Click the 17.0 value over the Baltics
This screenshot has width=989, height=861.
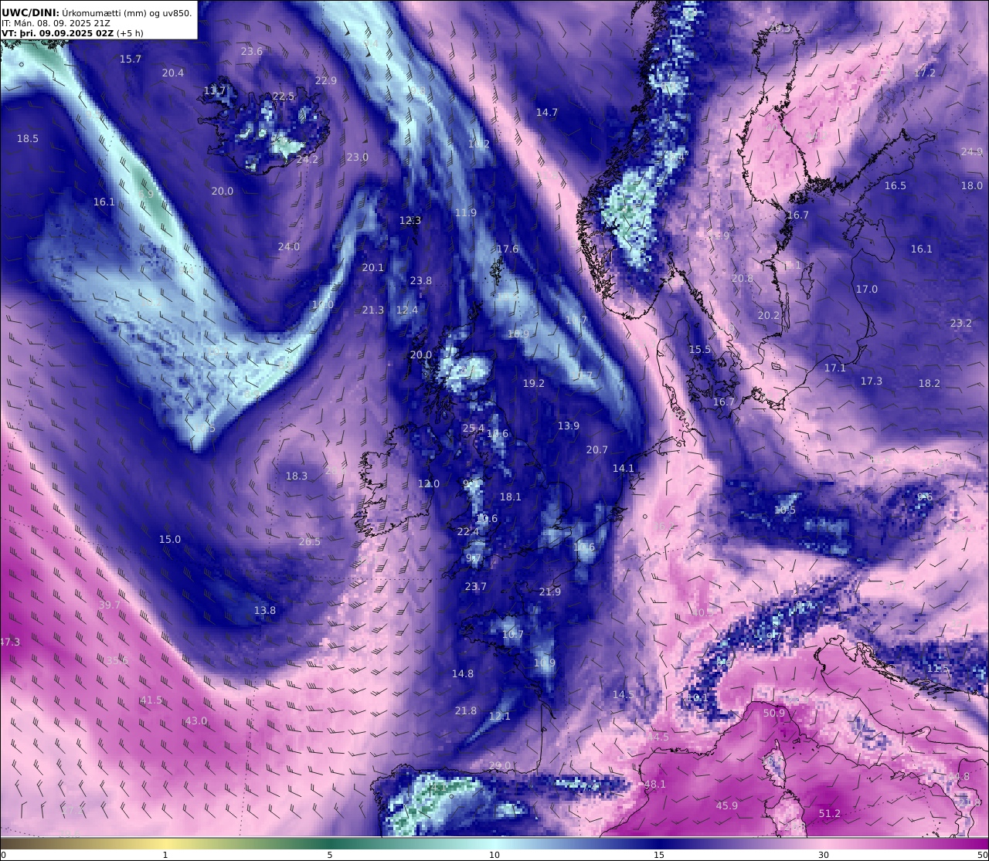coord(867,290)
